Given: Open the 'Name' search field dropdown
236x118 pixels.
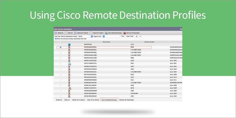Looking at the screenshot, I should tap(85, 36).
